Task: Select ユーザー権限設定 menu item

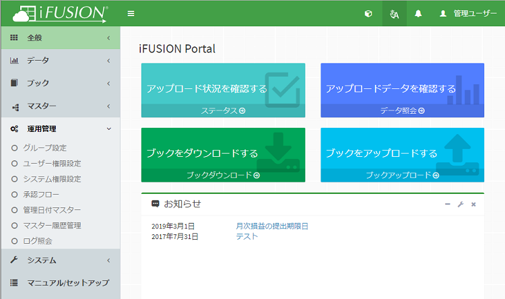Action: click(52, 164)
